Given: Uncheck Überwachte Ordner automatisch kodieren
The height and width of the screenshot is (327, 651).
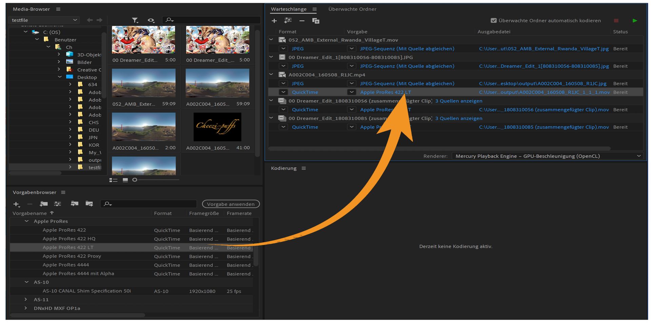Looking at the screenshot, I should (494, 21).
